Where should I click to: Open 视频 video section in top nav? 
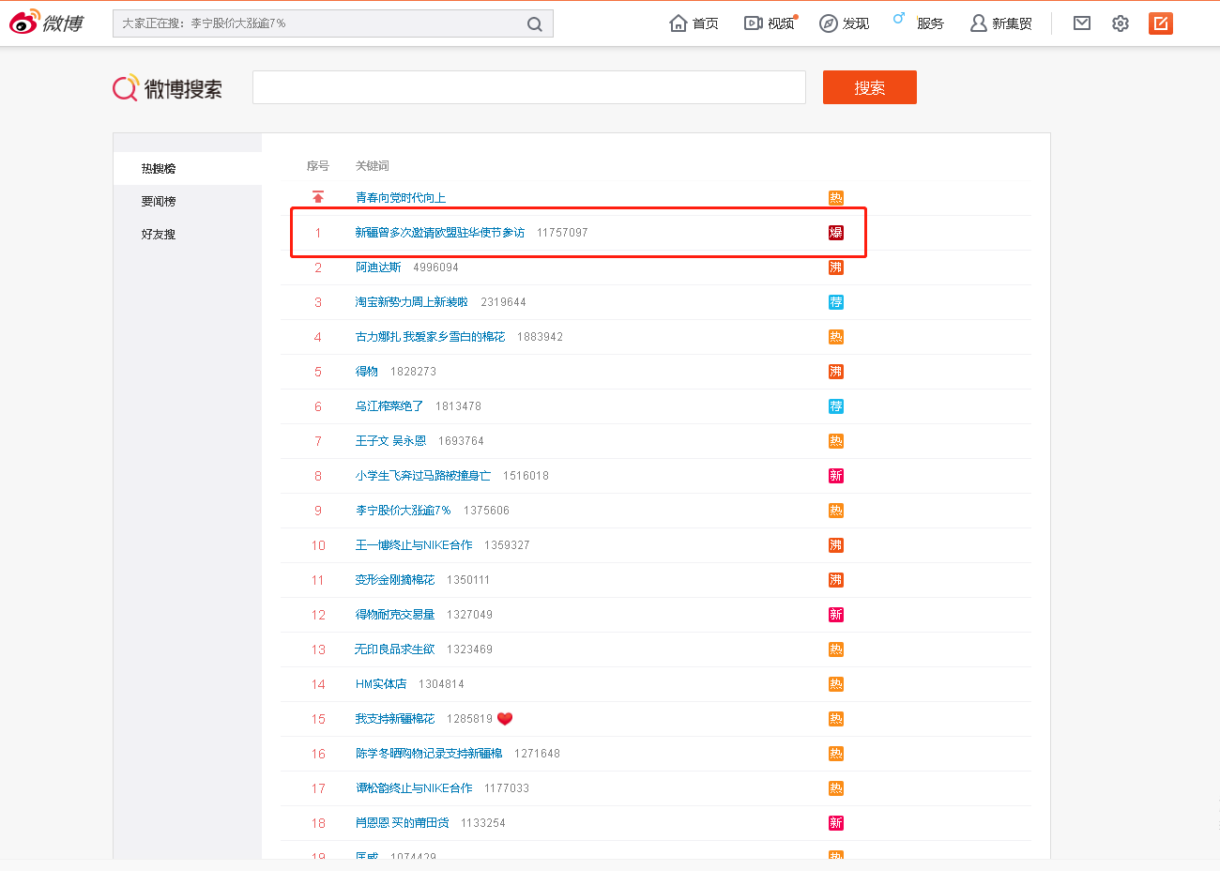pos(770,23)
